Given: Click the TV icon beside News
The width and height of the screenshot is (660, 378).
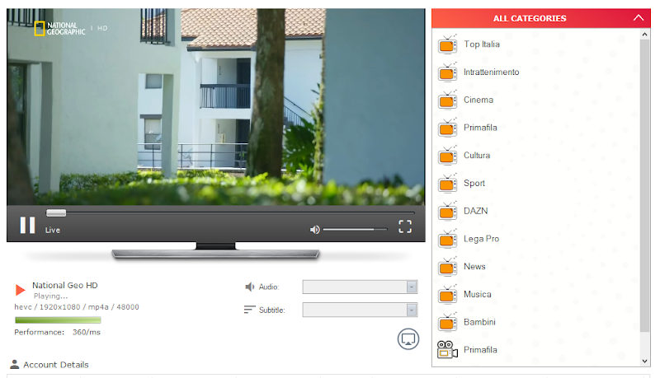Looking at the screenshot, I should (447, 267).
